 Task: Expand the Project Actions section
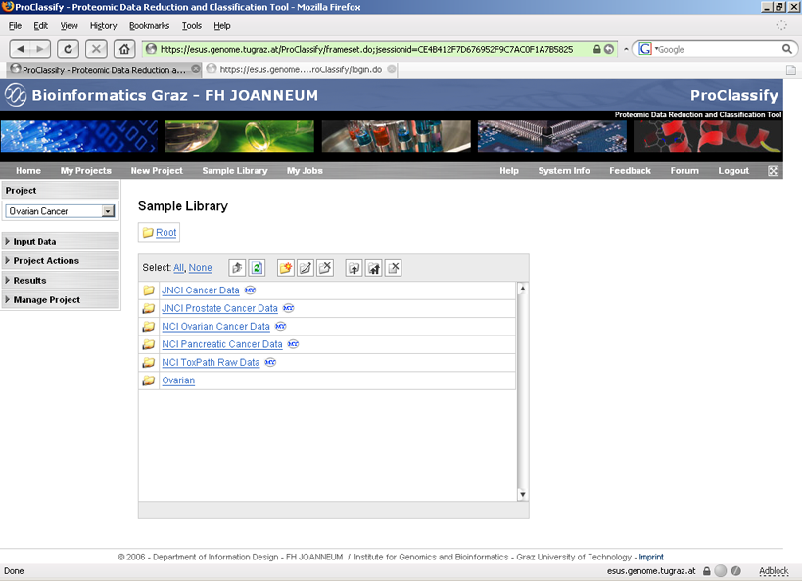(x=61, y=260)
